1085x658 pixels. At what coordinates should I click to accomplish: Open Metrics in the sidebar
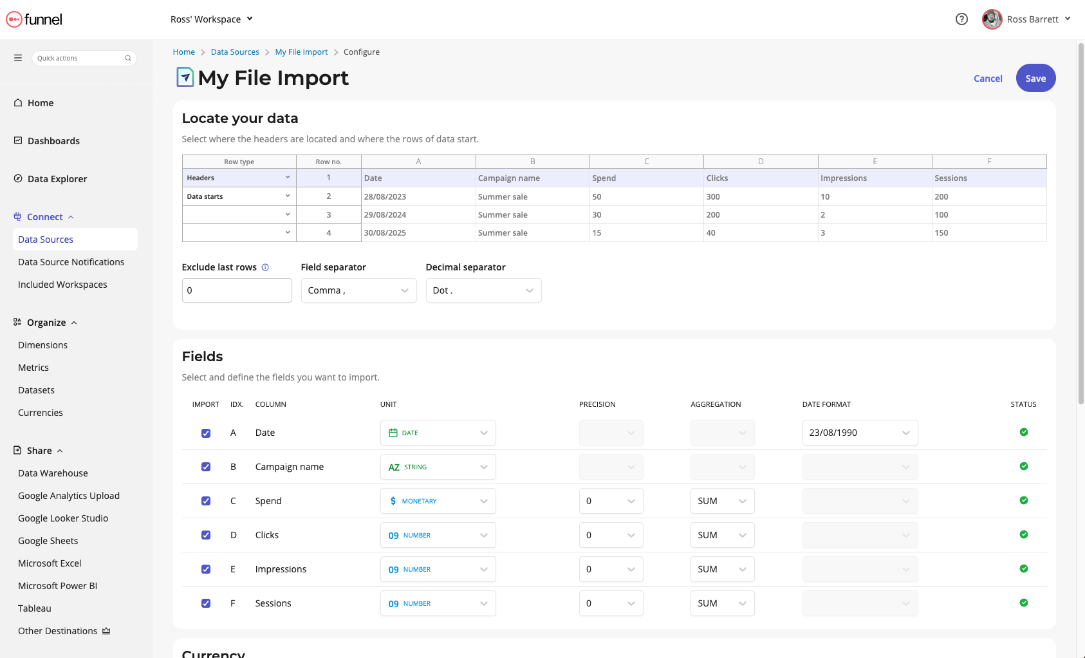point(33,368)
